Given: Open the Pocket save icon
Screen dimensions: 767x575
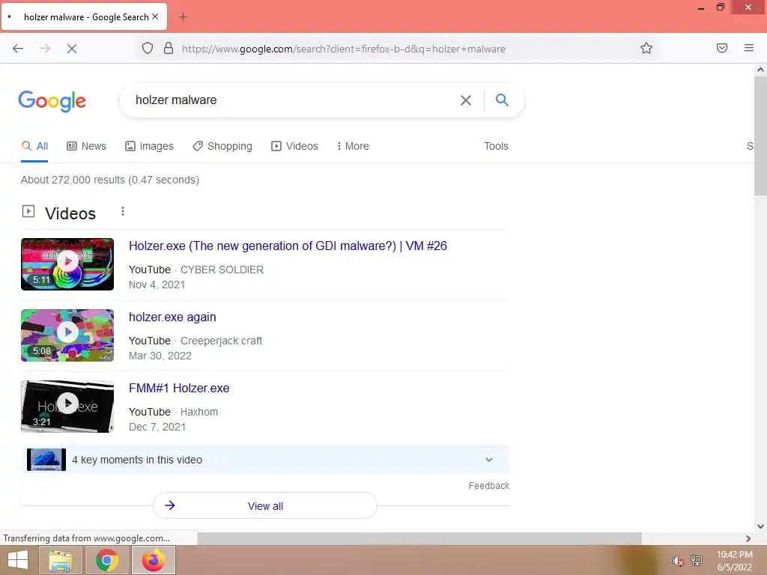Looking at the screenshot, I should click(722, 48).
